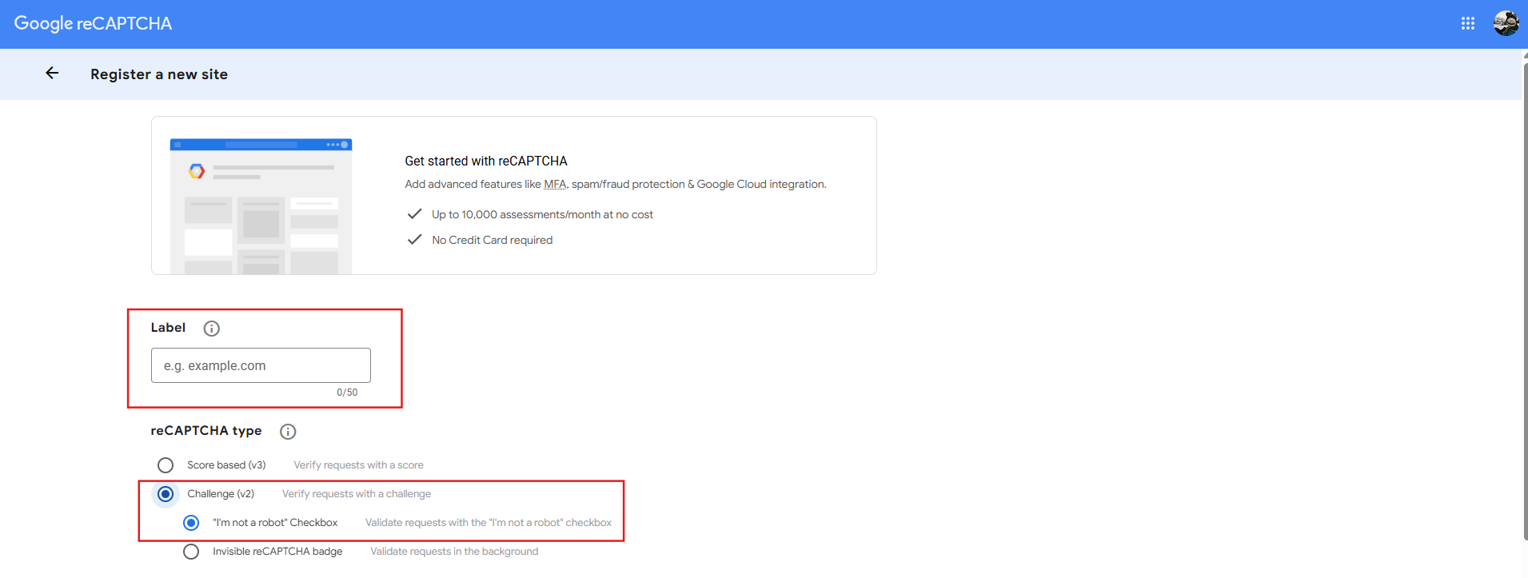The height and width of the screenshot is (578, 1528).
Task: Click the Google reCAPTCHA logo
Action: click(93, 23)
